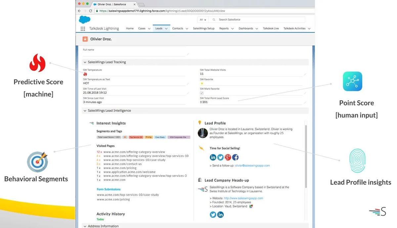Expand the Dashboards tab chevron menu
The image size is (397, 228).
[257, 29]
